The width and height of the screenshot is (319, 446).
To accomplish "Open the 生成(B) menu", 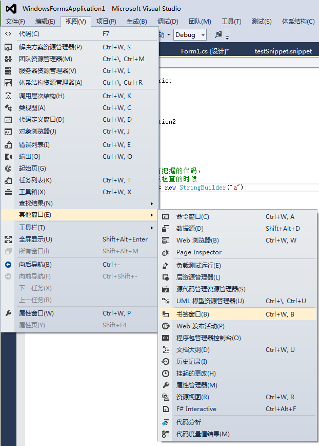I will [137, 22].
